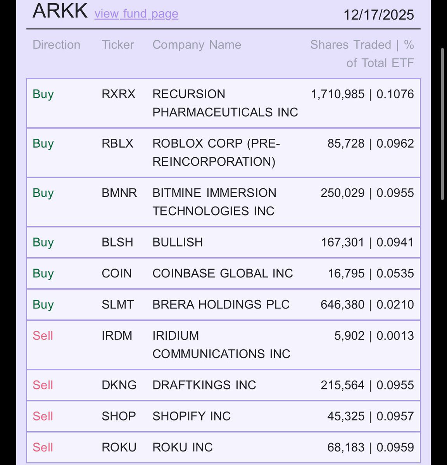This screenshot has width=447, height=465.
Task: Click the Direction column header
Action: [x=57, y=45]
